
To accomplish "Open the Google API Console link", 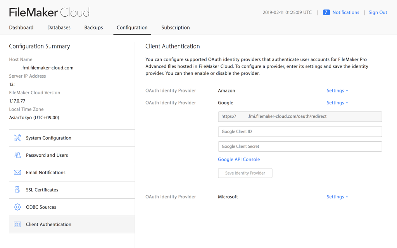I will [239, 159].
